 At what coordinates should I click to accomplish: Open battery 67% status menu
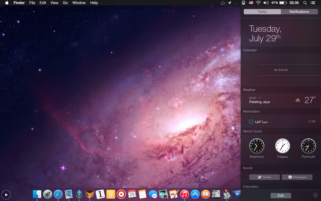(279, 3)
